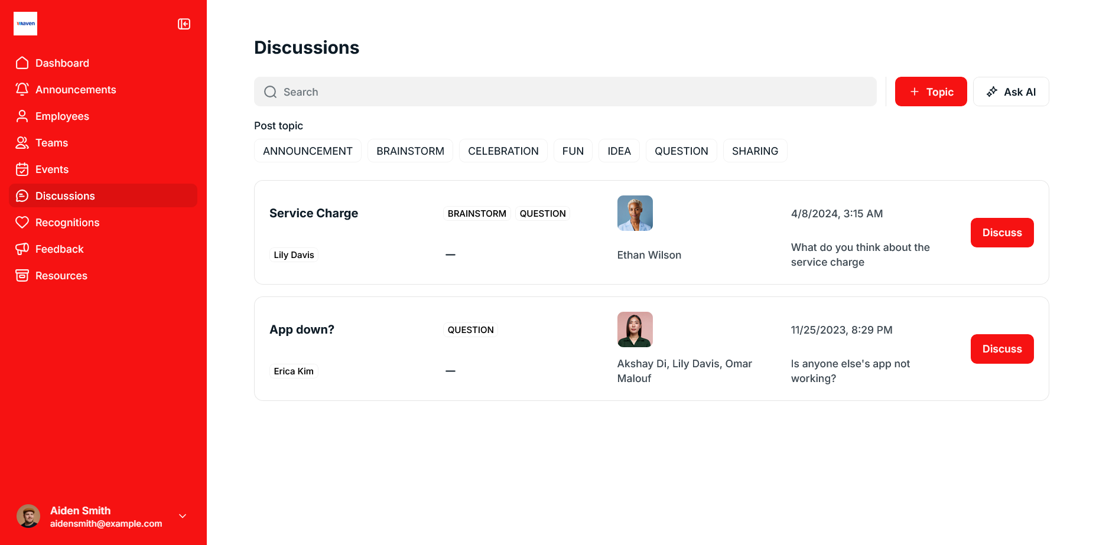Viewport: 1096px width, 545px height.
Task: Open the Resources page in sidebar
Action: coord(61,276)
